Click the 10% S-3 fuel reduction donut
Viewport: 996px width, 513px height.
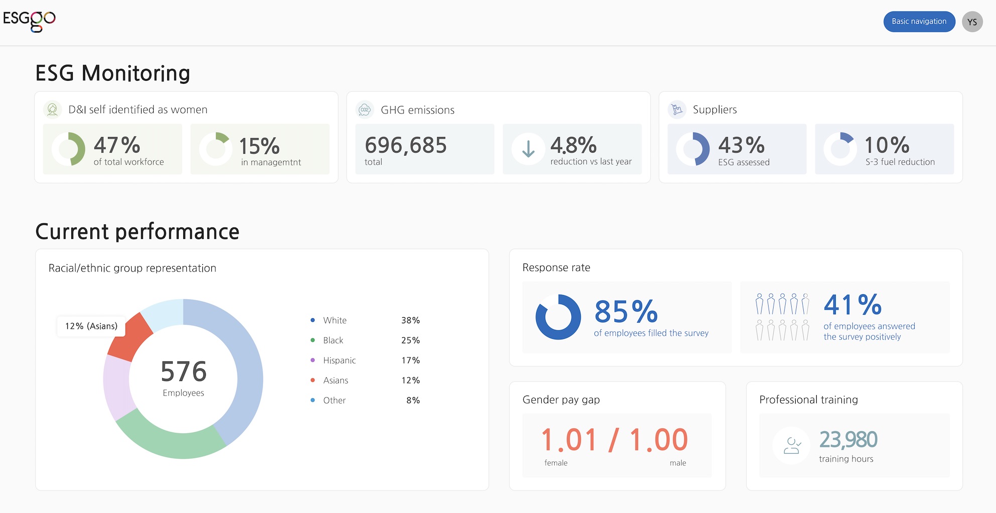click(x=840, y=149)
